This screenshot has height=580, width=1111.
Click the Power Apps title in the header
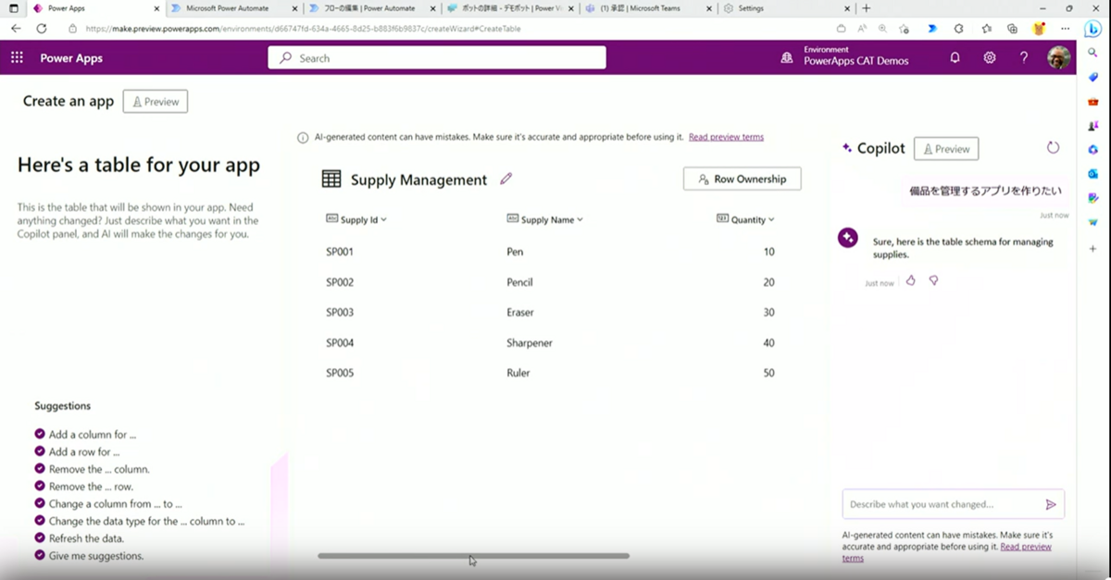(x=71, y=58)
